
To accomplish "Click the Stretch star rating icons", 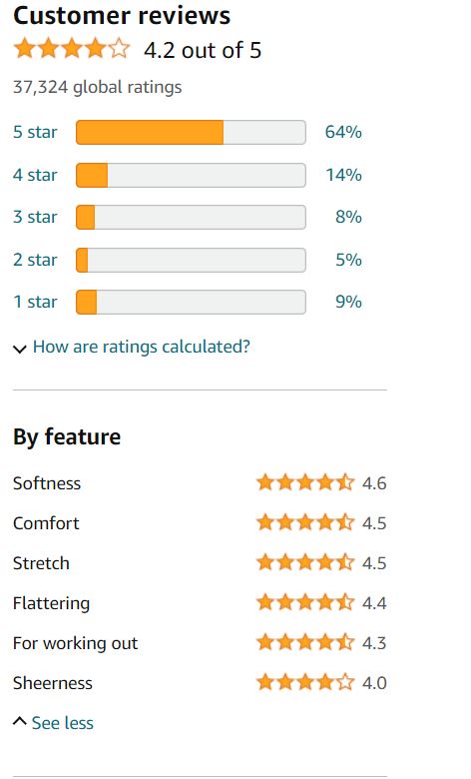I will click(x=305, y=562).
